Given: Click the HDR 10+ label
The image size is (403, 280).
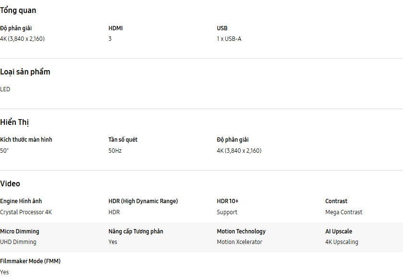Looking at the screenshot, I should click(228, 201).
